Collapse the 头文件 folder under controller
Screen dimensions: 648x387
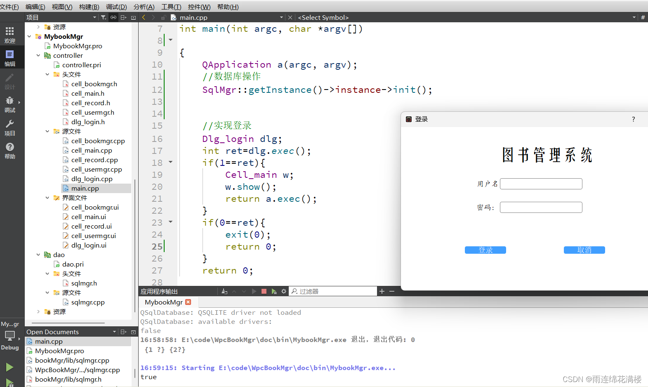point(47,74)
